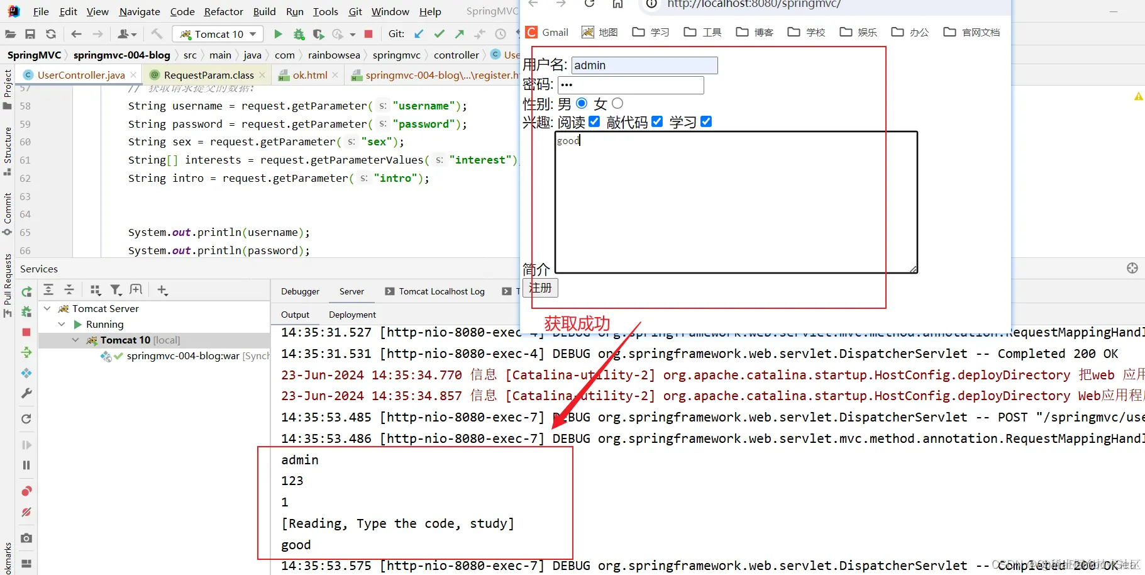Toggle the 学习 checkbox
The width and height of the screenshot is (1145, 575).
click(x=706, y=121)
